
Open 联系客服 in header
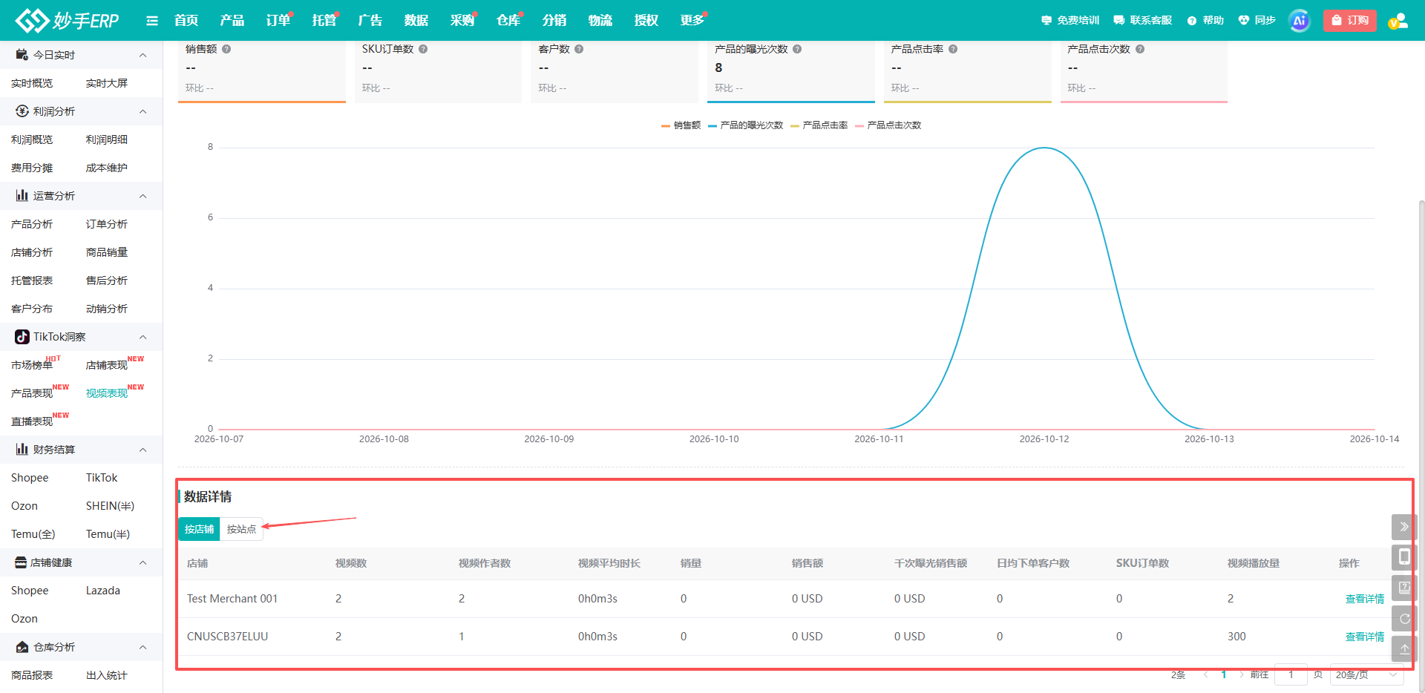click(1143, 21)
